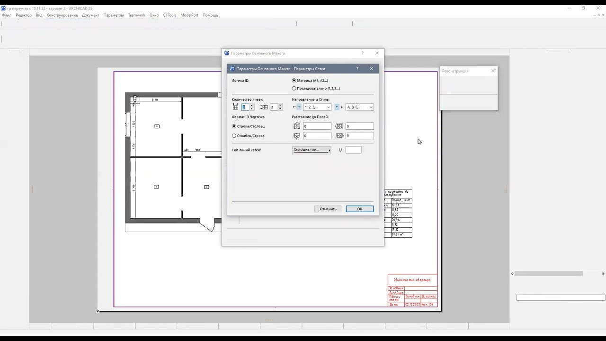Open the Teamwork menu

[137, 15]
